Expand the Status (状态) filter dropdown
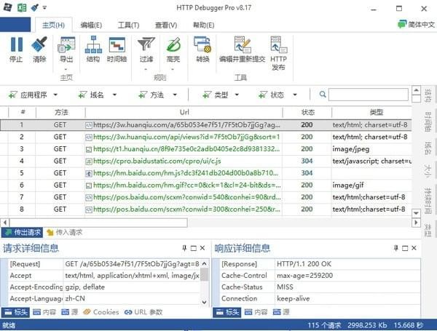Image resolution: width=437 pixels, height=331 pixels. click(295, 95)
